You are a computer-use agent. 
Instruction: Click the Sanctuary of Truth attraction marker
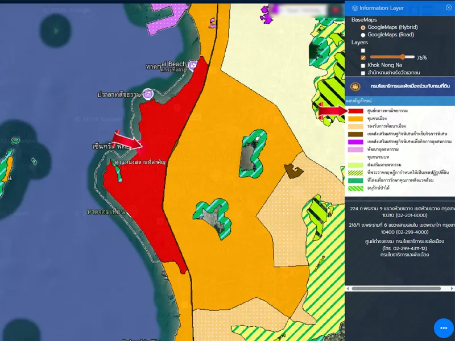(148, 93)
